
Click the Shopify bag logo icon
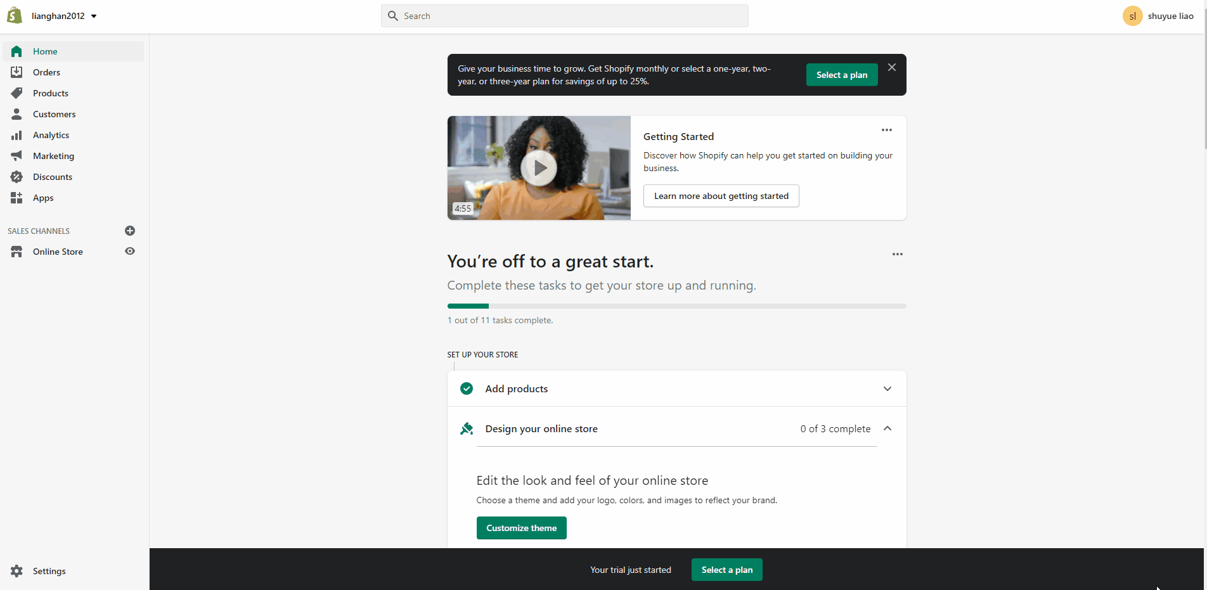[15, 16]
